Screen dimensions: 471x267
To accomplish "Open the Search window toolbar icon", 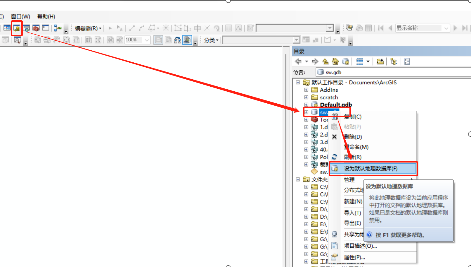I will pos(26,28).
